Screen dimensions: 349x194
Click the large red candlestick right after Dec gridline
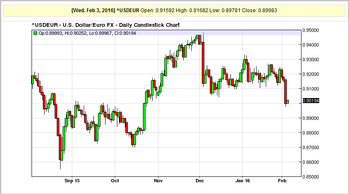point(203,63)
